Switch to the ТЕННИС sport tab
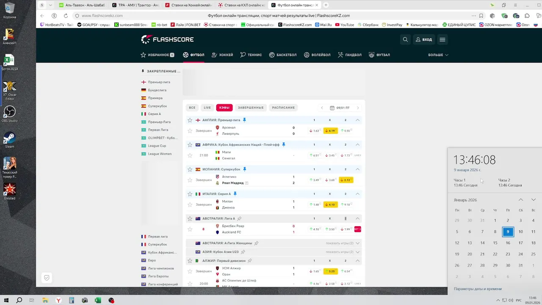The height and width of the screenshot is (305, 542). [x=251, y=55]
